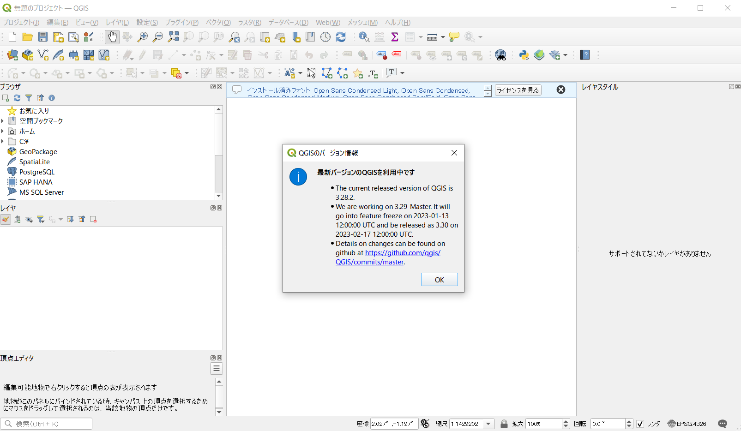Viewport: 741px width, 431px height.
Task: Select the PostgreSQL entry in the browser
Action: (37, 172)
